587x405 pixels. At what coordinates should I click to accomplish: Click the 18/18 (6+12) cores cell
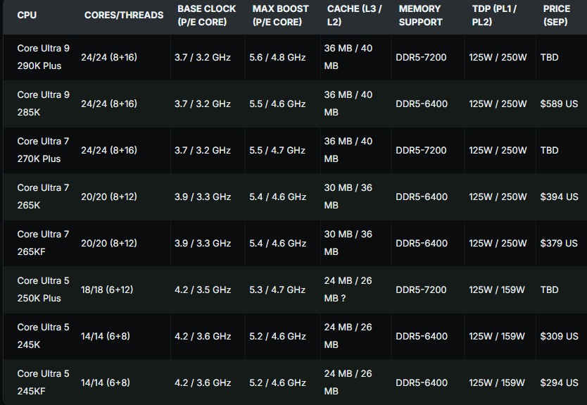click(x=107, y=289)
